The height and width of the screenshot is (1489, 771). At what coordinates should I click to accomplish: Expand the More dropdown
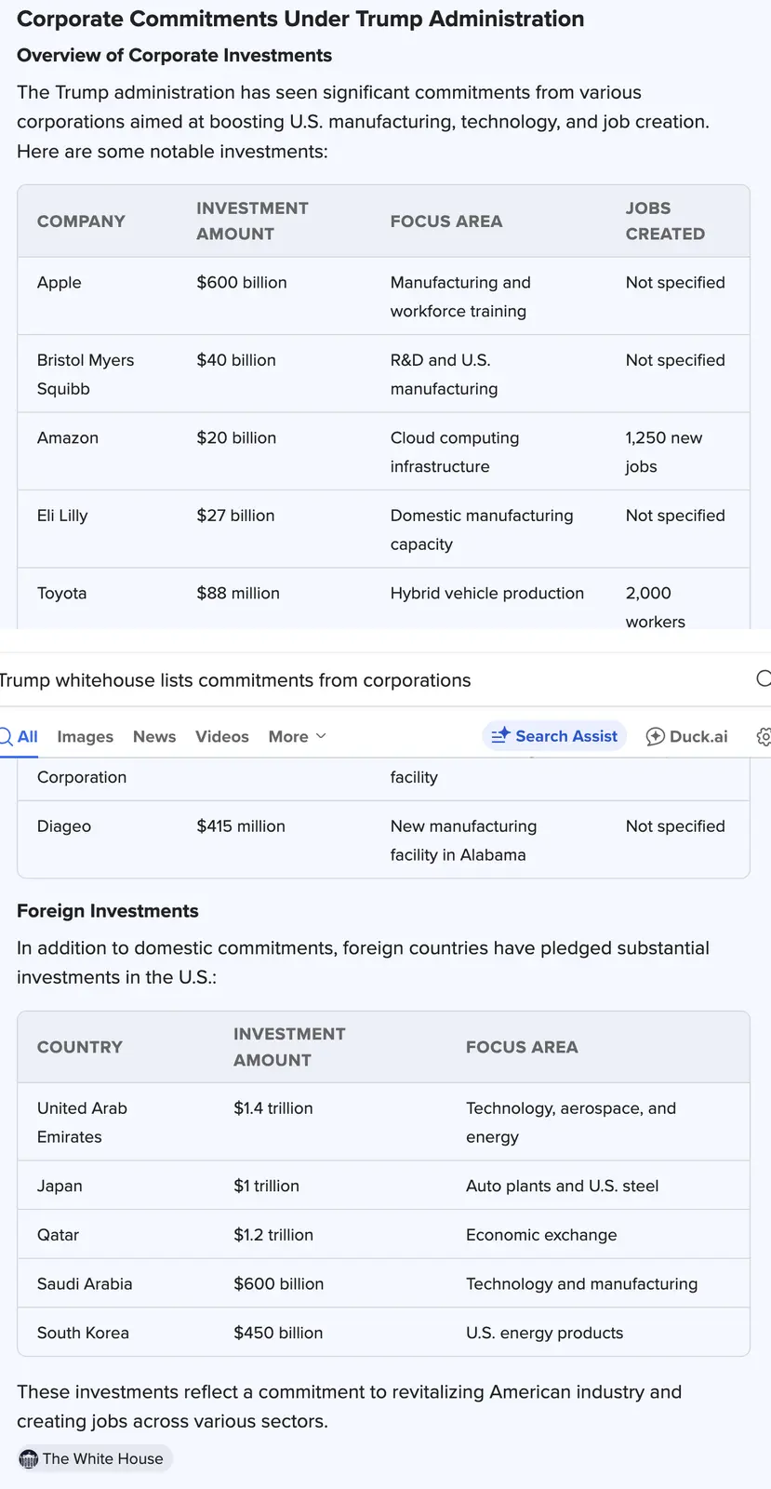[297, 736]
